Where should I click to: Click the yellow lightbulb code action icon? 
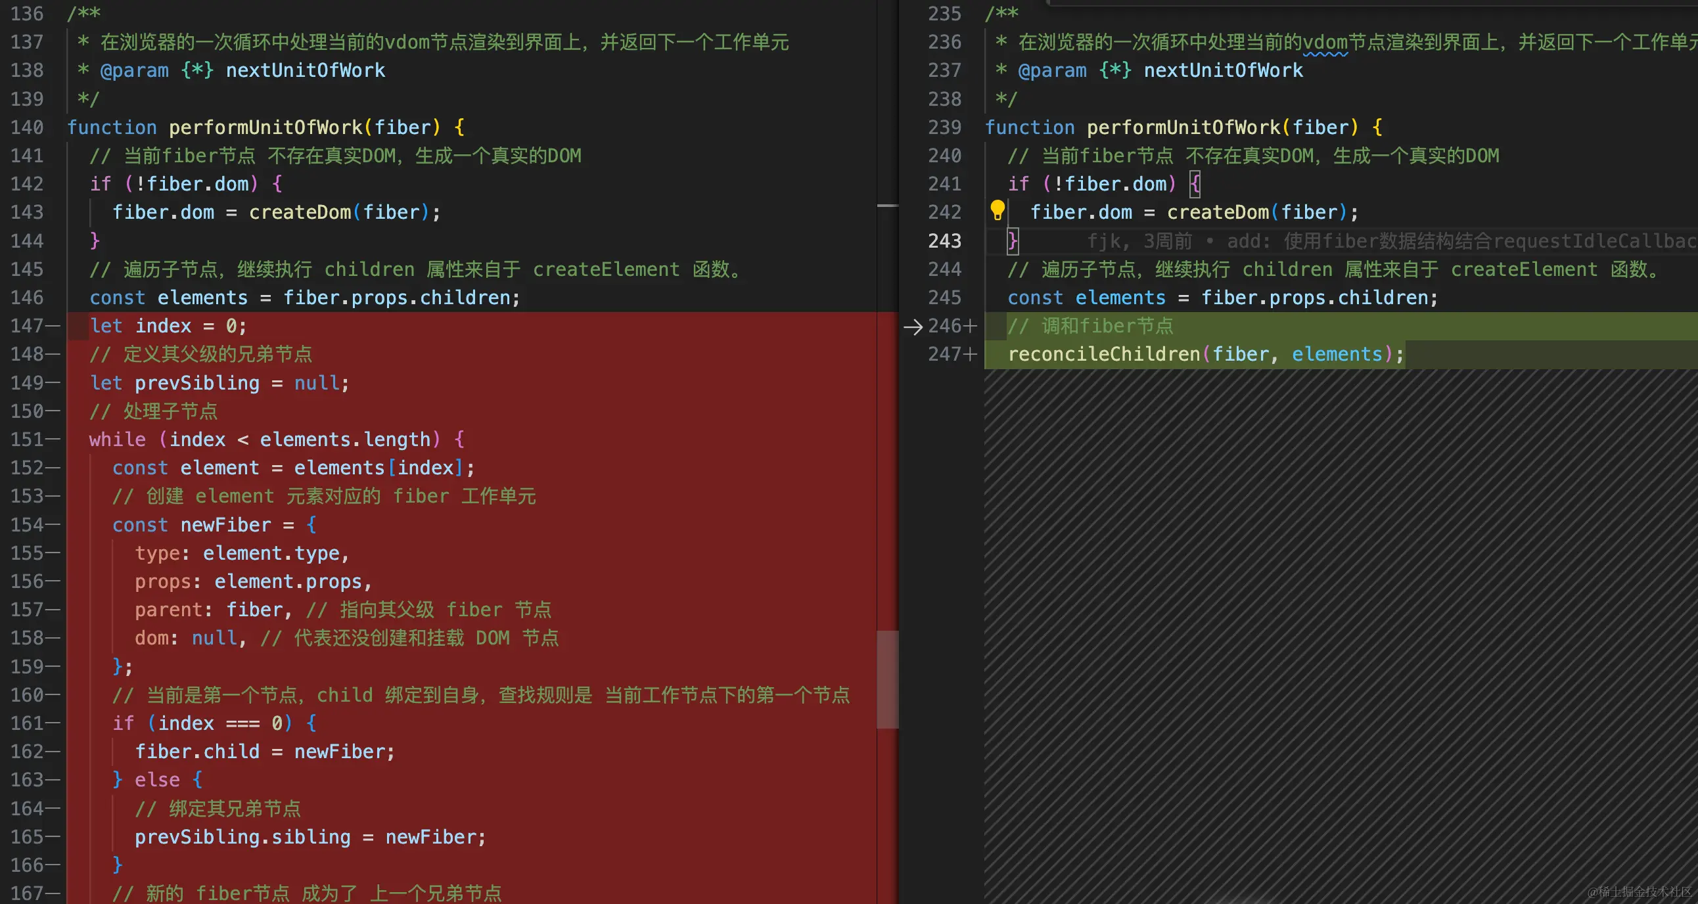(x=998, y=211)
